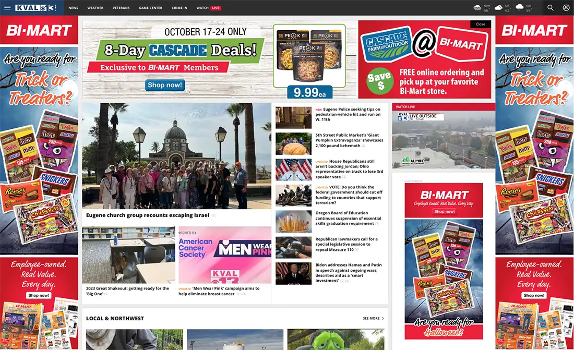Close the Bi-Mart banner ad

(480, 24)
